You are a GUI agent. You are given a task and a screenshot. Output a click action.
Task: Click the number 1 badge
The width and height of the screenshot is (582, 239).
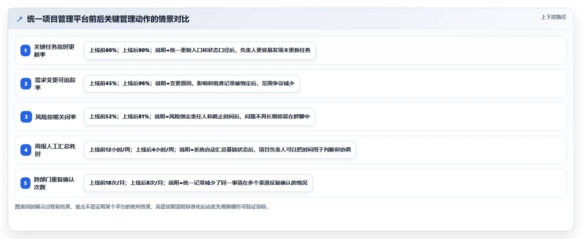[x=25, y=50]
